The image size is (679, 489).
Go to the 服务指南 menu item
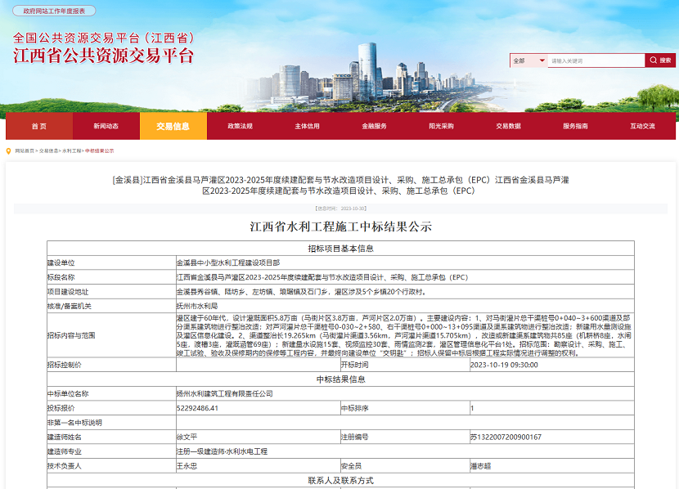(x=576, y=126)
